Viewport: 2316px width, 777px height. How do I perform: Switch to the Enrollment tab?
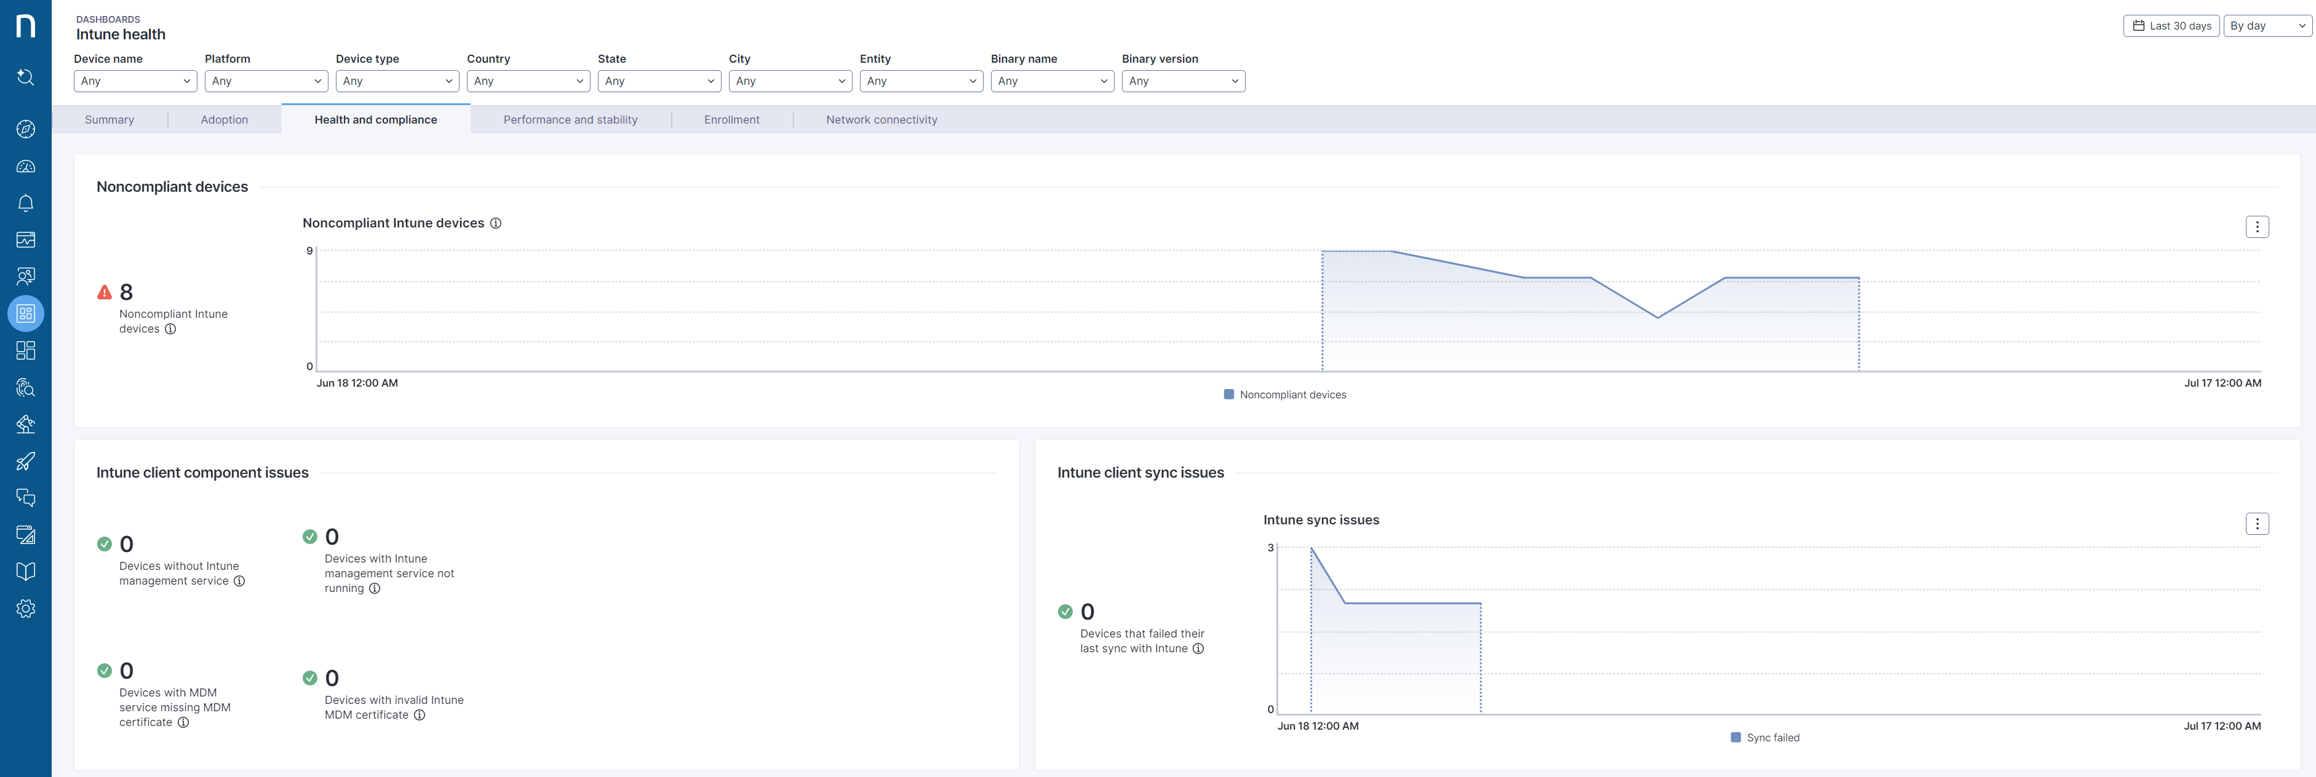click(x=731, y=120)
